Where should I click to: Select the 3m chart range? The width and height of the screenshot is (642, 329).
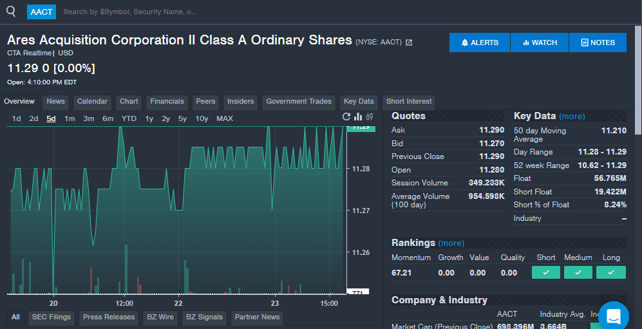click(x=88, y=118)
